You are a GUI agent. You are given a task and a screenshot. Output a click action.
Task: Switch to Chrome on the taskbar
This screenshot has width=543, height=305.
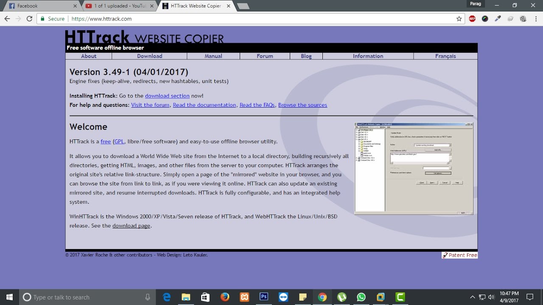[x=322, y=297]
